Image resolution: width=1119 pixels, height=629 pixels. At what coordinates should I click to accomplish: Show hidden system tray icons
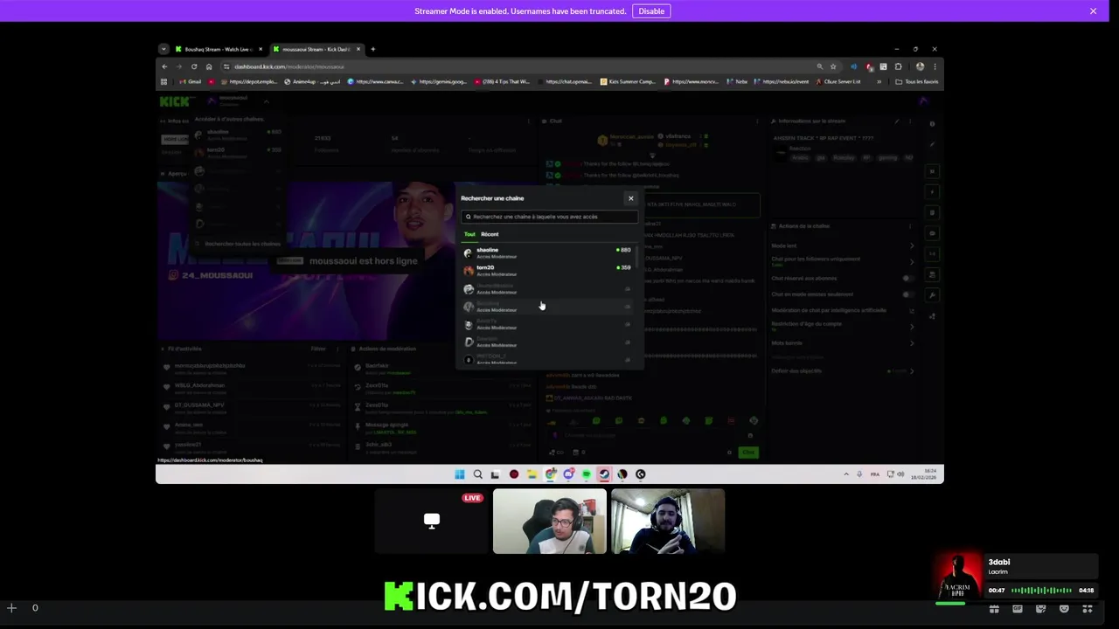845,474
